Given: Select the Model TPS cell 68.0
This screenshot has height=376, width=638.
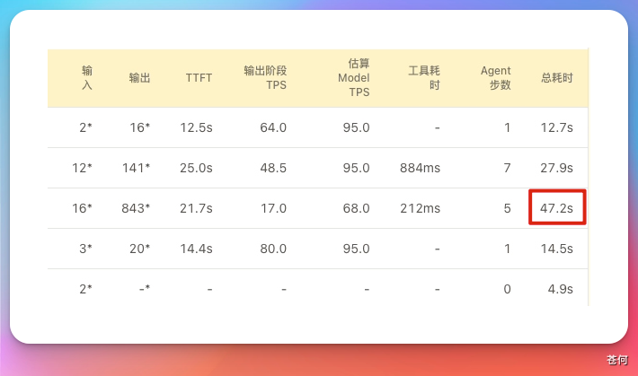Looking at the screenshot, I should click(x=356, y=208).
